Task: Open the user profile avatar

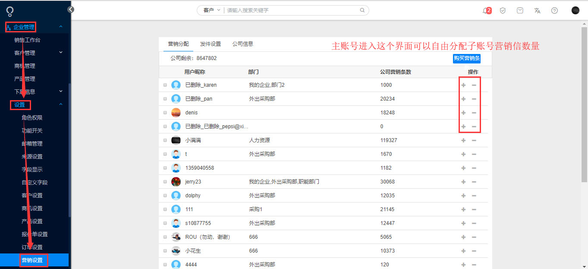Action: click(575, 10)
